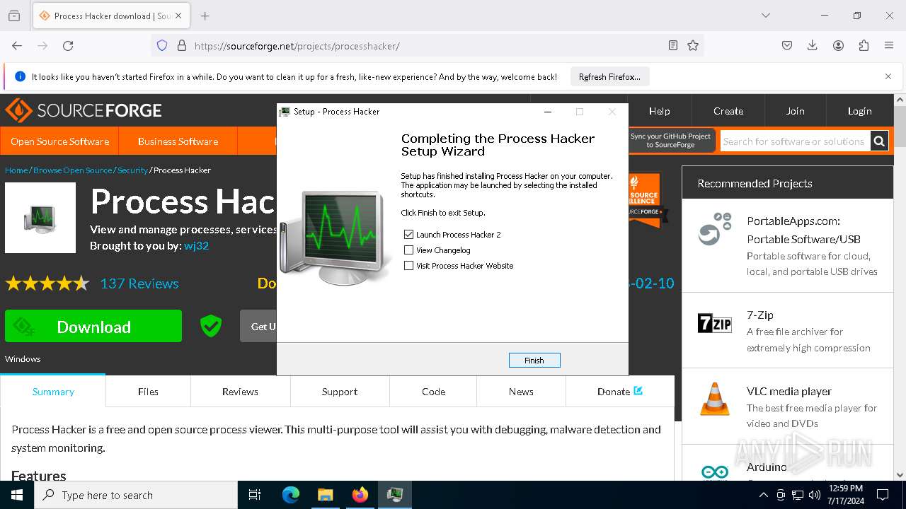Show hidden tray icons chevron

[763, 495]
